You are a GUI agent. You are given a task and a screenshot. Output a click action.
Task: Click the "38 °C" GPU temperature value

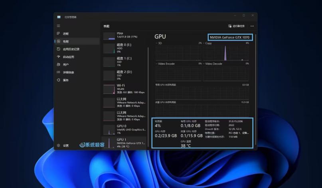(186, 145)
